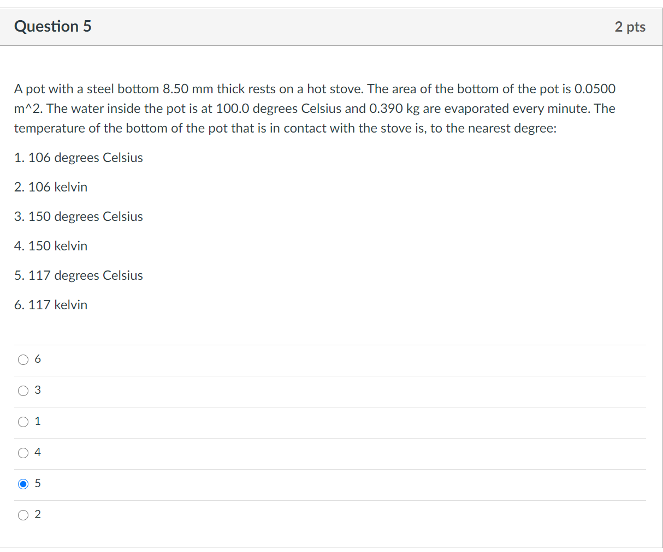Click answer label 3 next to its radio
663x552 pixels.
(37, 390)
